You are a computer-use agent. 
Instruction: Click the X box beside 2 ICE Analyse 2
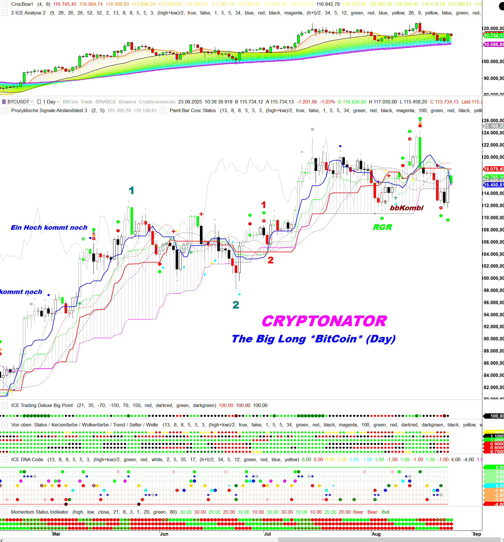click(x=4, y=13)
